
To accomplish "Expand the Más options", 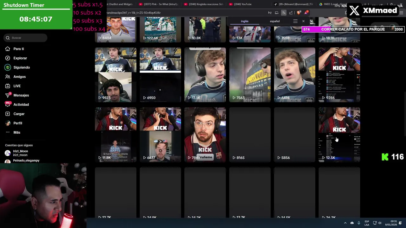I will pyautogui.click(x=16, y=132).
